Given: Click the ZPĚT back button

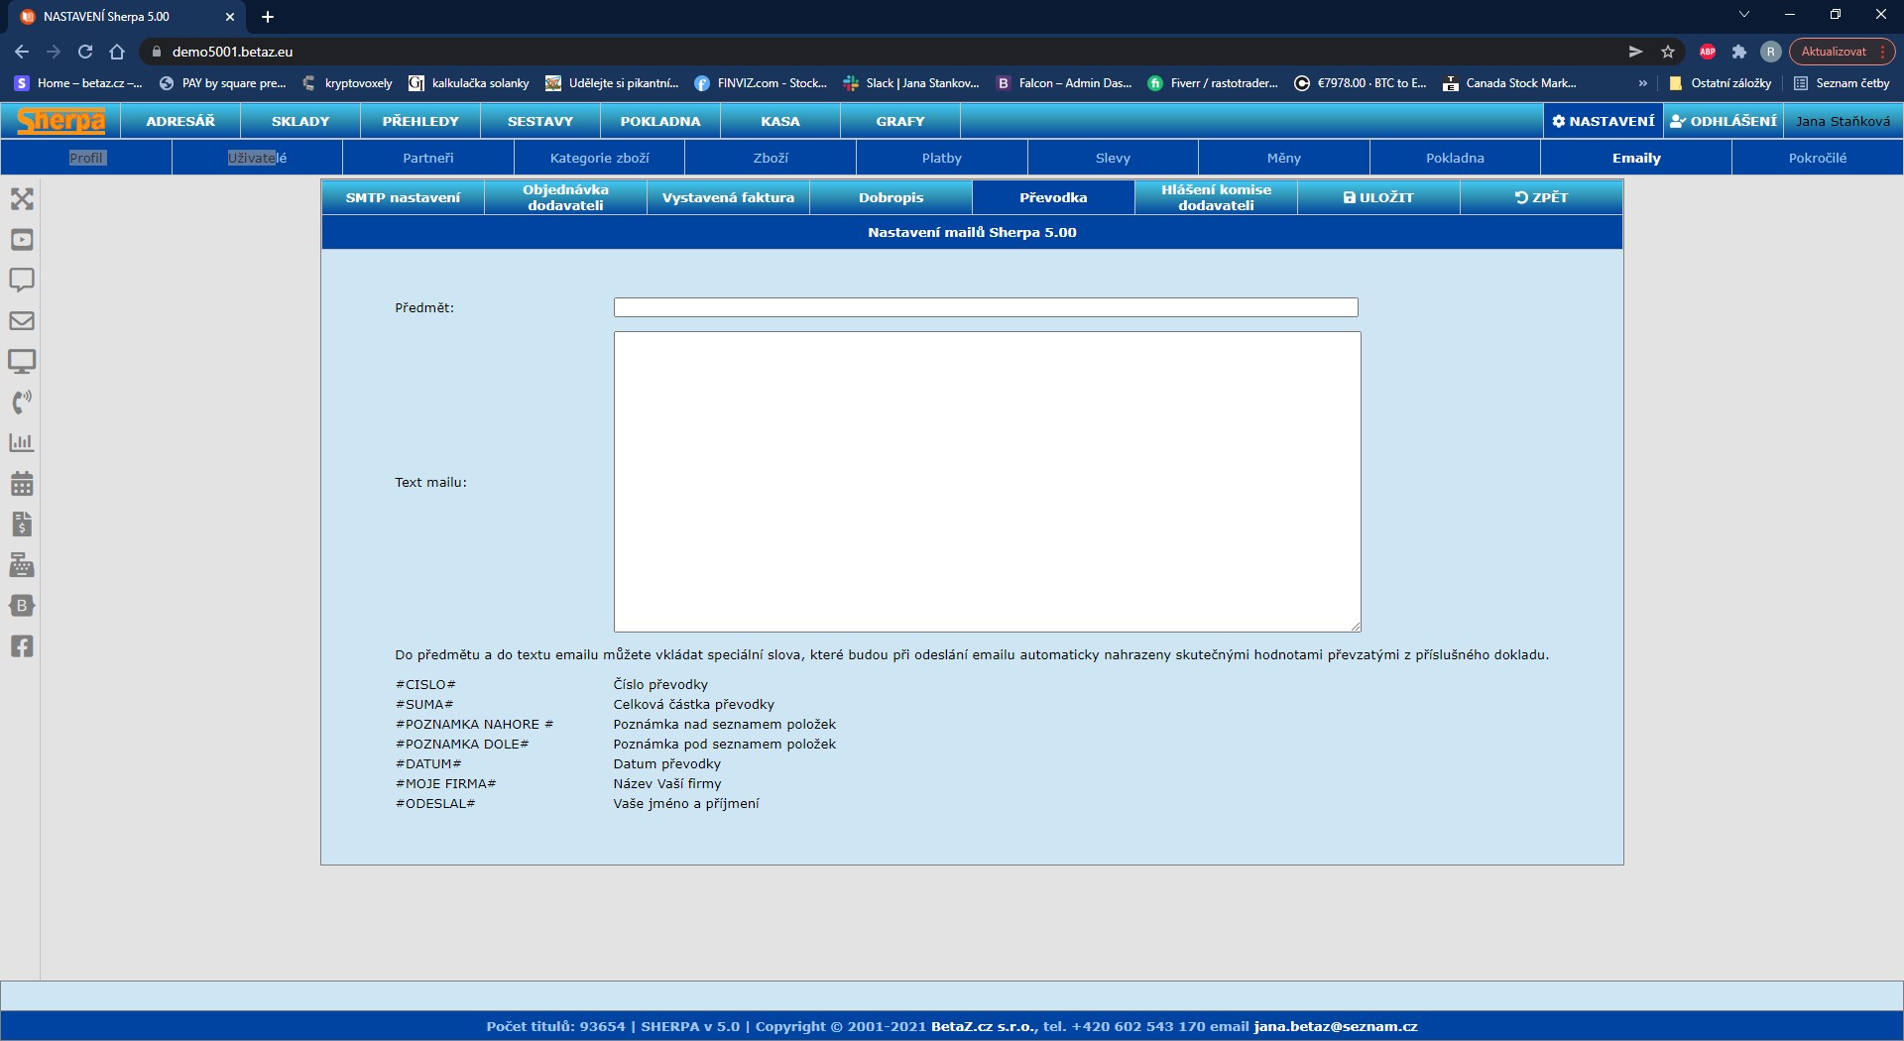Looking at the screenshot, I should 1541,197.
